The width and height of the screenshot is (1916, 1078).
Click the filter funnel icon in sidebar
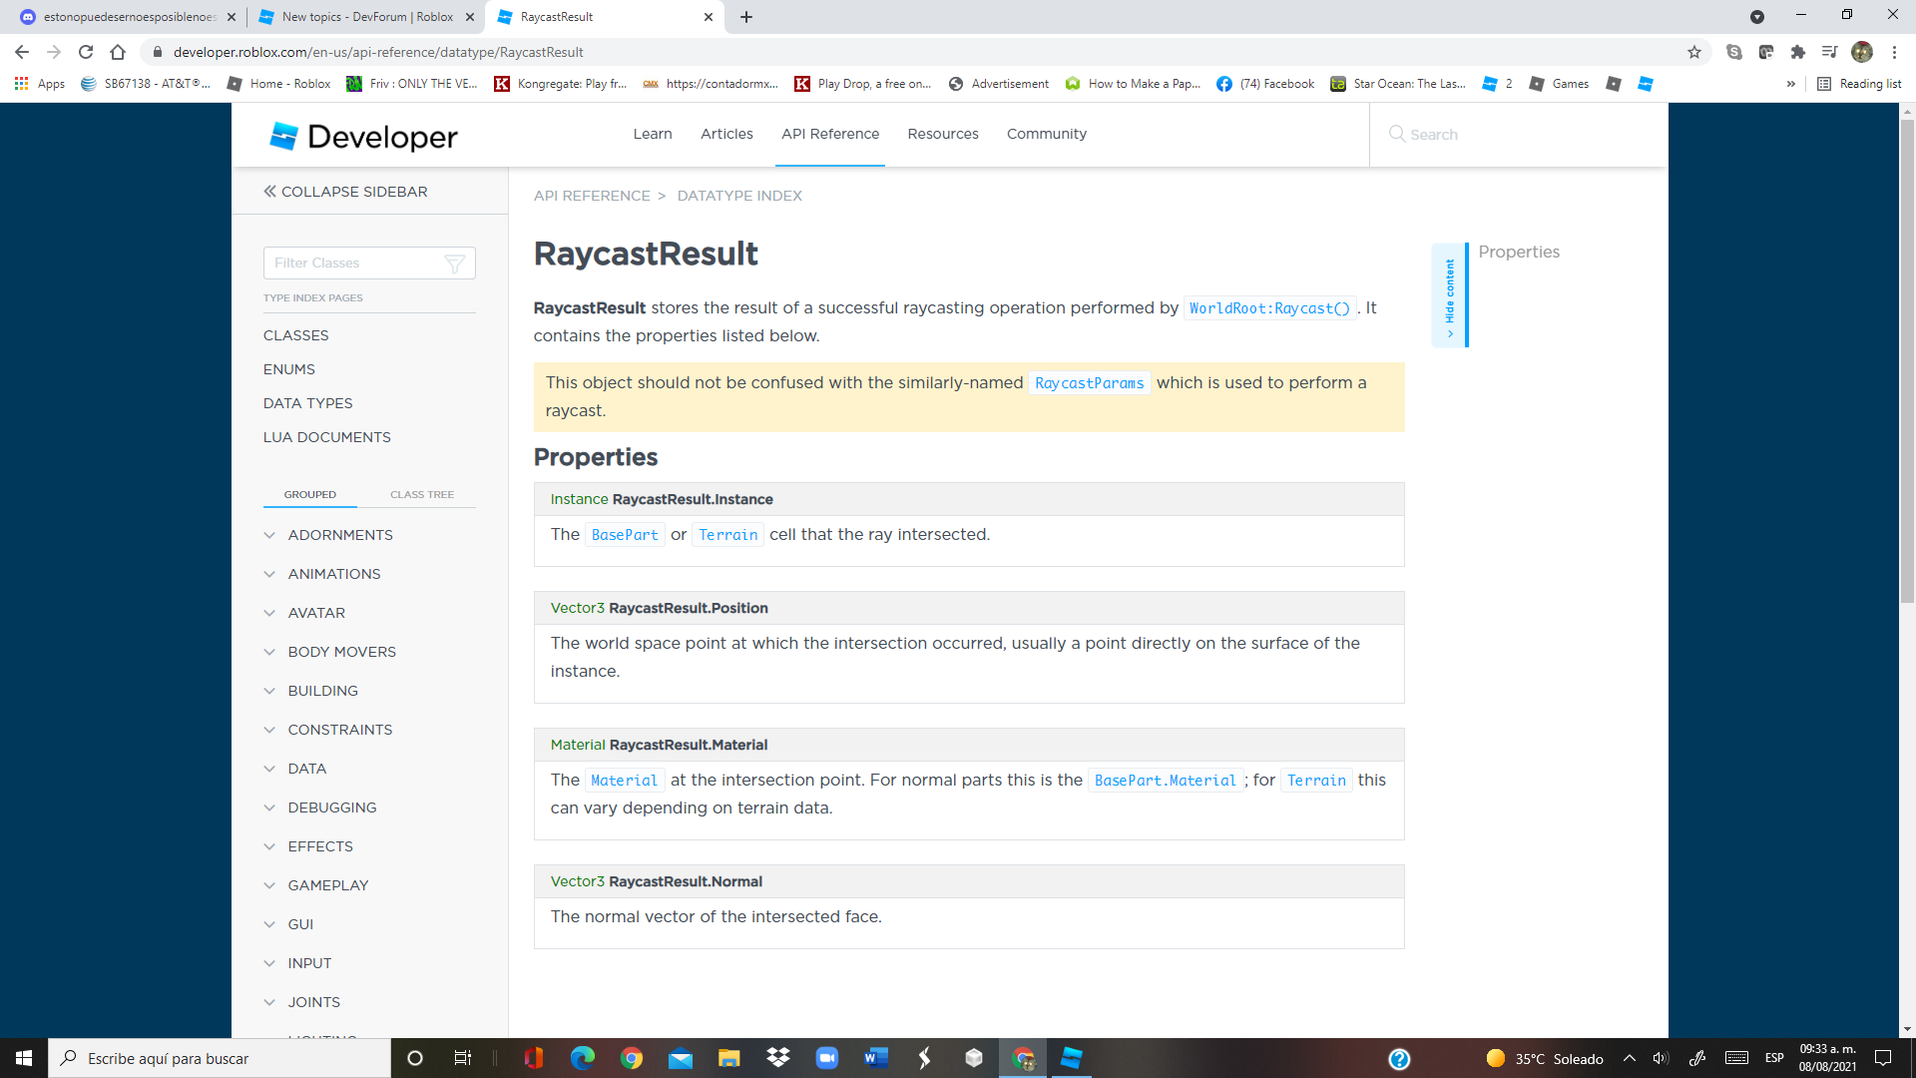coord(454,264)
